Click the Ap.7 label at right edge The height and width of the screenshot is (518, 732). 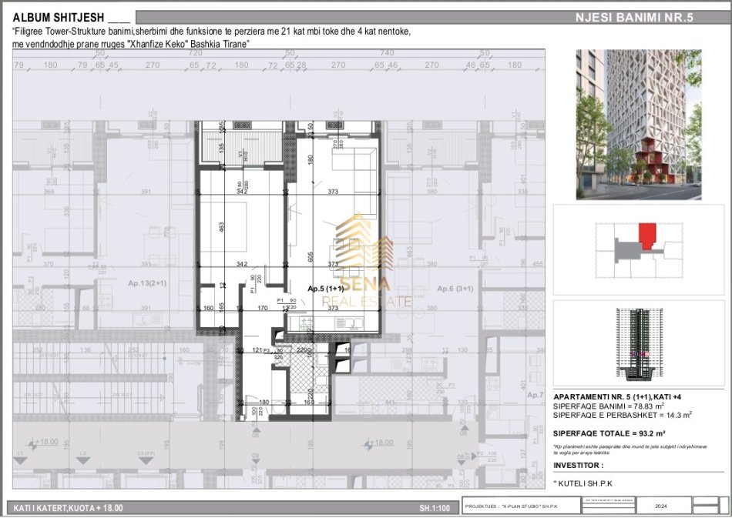coord(536,394)
